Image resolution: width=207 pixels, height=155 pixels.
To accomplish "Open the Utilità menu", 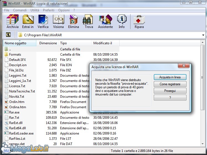I will point(35,10).
